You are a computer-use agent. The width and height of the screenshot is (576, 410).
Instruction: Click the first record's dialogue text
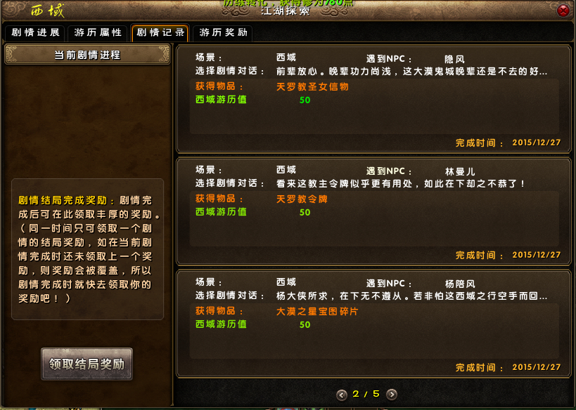point(412,71)
